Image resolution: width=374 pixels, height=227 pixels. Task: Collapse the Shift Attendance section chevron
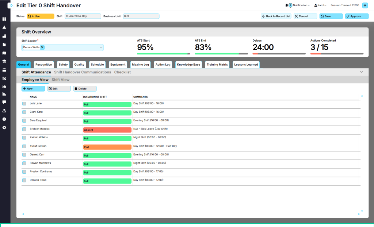point(361,72)
